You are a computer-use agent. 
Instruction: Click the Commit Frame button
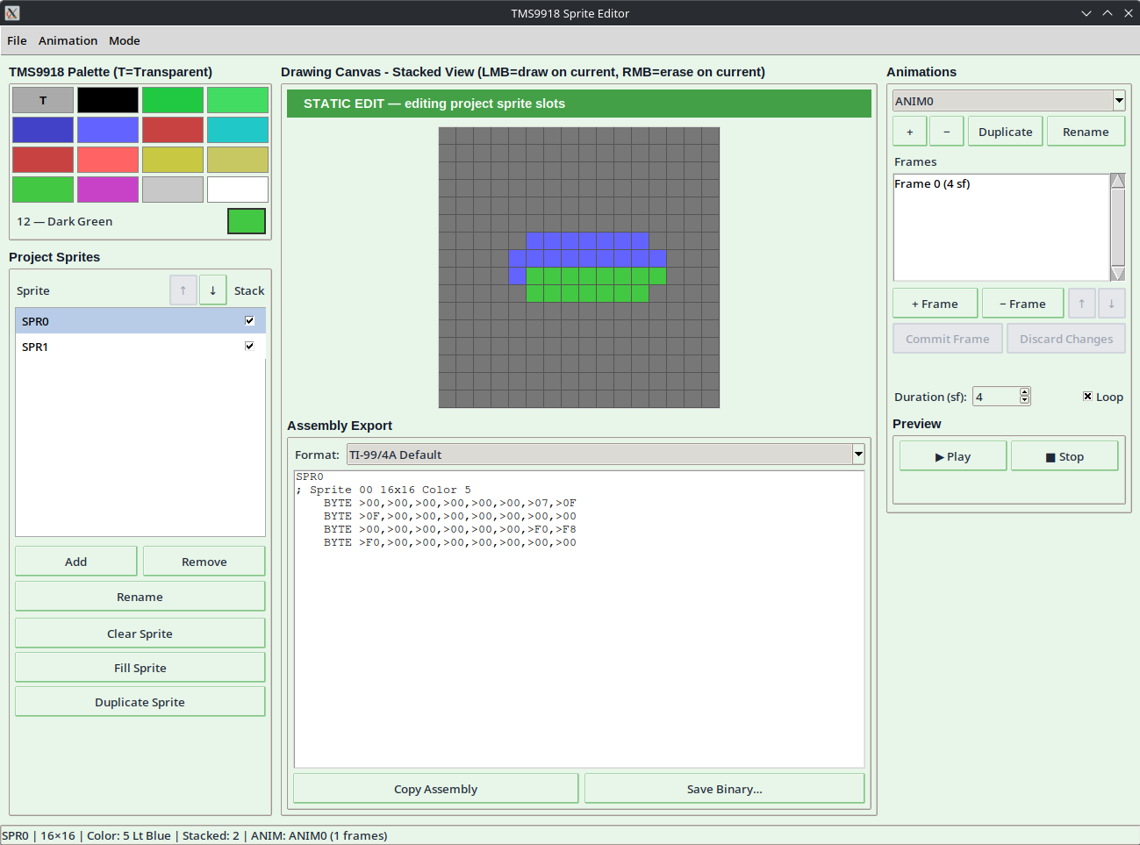tap(948, 339)
